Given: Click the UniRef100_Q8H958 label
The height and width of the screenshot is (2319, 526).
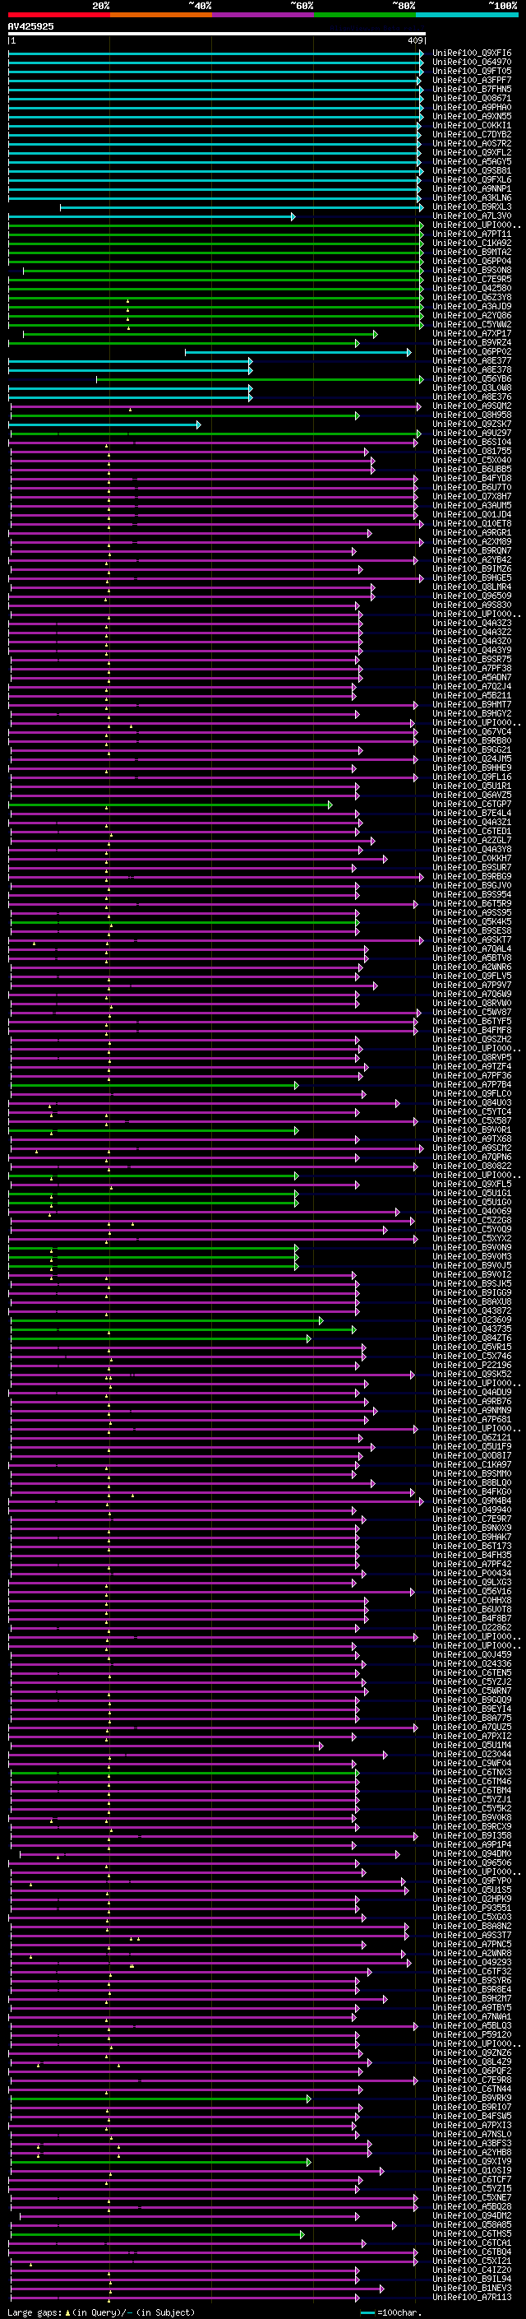Looking at the screenshot, I should (x=471, y=415).
